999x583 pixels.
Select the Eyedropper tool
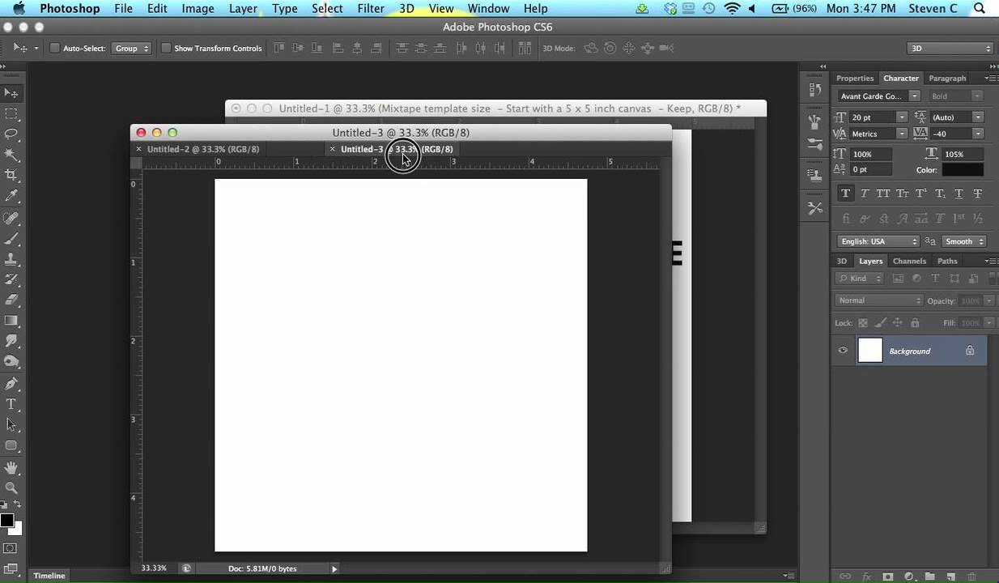coord(11,196)
